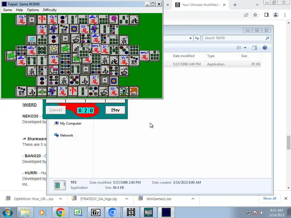291x218 pixels.
Task: Open the Windows Start menu
Action: (x=7, y=212)
